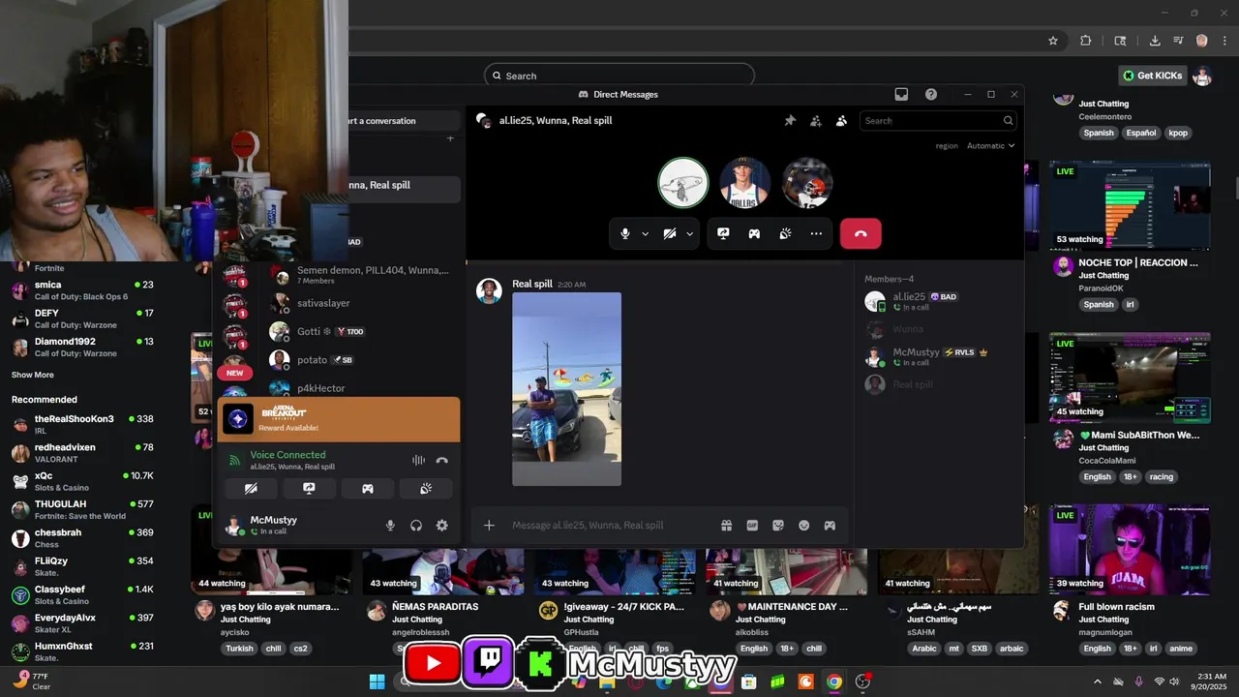Open Chrome extensions puzzle icon
The image size is (1239, 697).
tap(1085, 41)
